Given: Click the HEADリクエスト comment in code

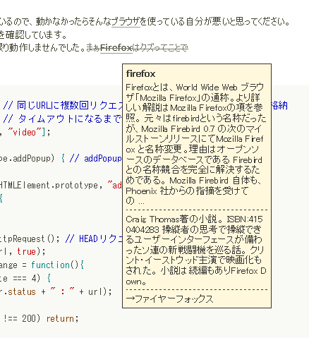Looking at the screenshot, I should click(94, 239).
